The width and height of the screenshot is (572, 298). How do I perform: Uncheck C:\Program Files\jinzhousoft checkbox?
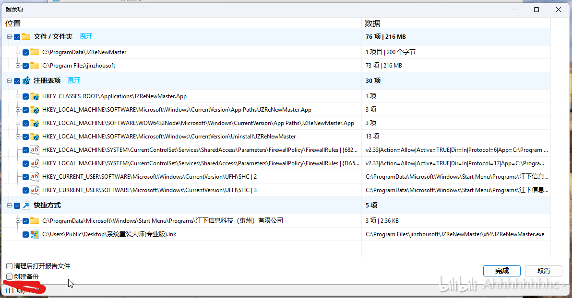point(25,66)
